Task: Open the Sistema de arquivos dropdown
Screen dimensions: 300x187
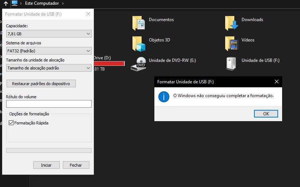Action: click(49, 51)
